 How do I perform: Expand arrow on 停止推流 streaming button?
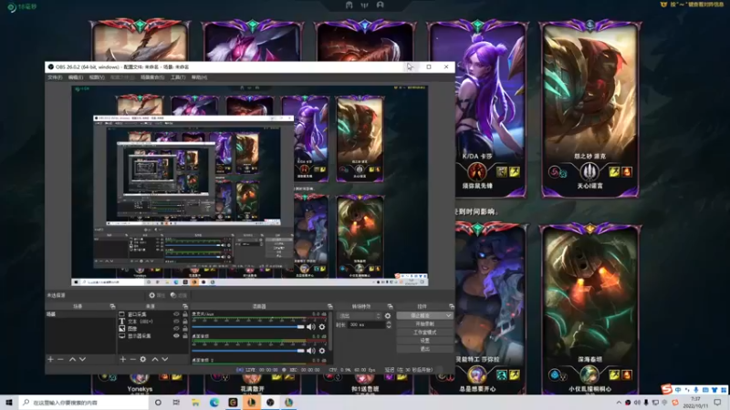coord(448,315)
